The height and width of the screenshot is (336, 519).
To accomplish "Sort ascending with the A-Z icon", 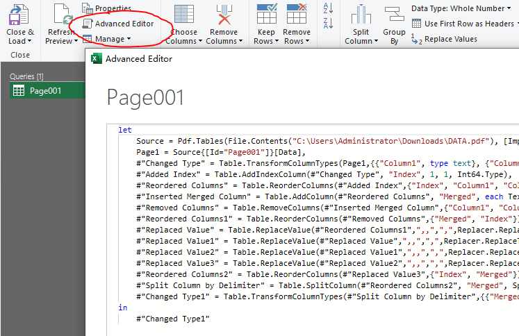I will (x=328, y=8).
